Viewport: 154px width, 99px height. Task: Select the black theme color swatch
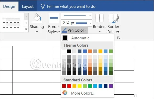click(x=69, y=51)
